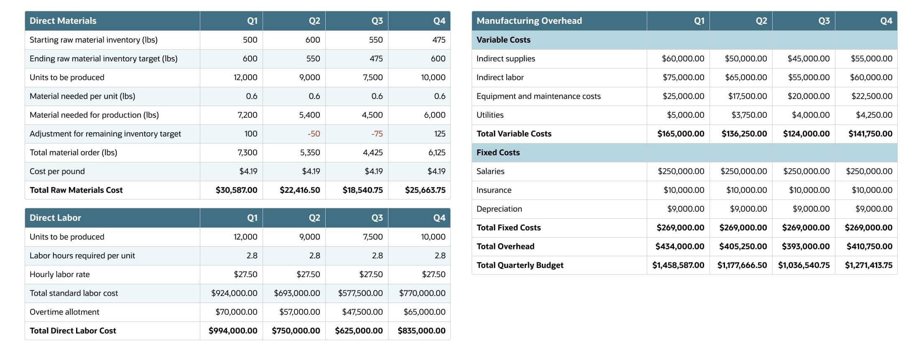Screen dimensions: 924x351
Task: Click the Total Fixed Costs label
Action: pyautogui.click(x=508, y=228)
